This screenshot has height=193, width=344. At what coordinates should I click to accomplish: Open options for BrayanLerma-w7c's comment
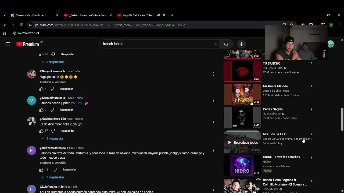(x=214, y=74)
